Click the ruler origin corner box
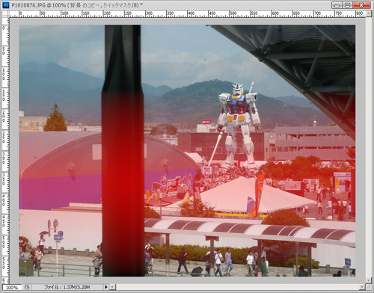374x293 pixels. coord(5,14)
